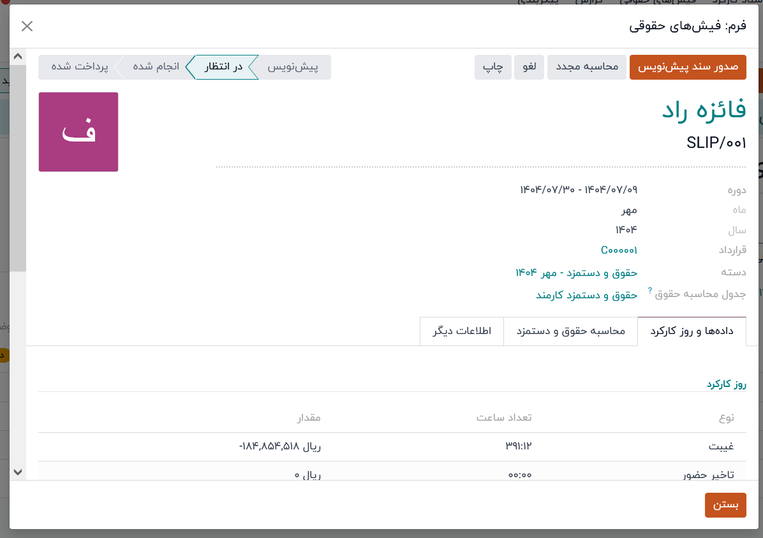
Task: Switch to داده‌ها و روز کارکرد tab
Action: (692, 331)
